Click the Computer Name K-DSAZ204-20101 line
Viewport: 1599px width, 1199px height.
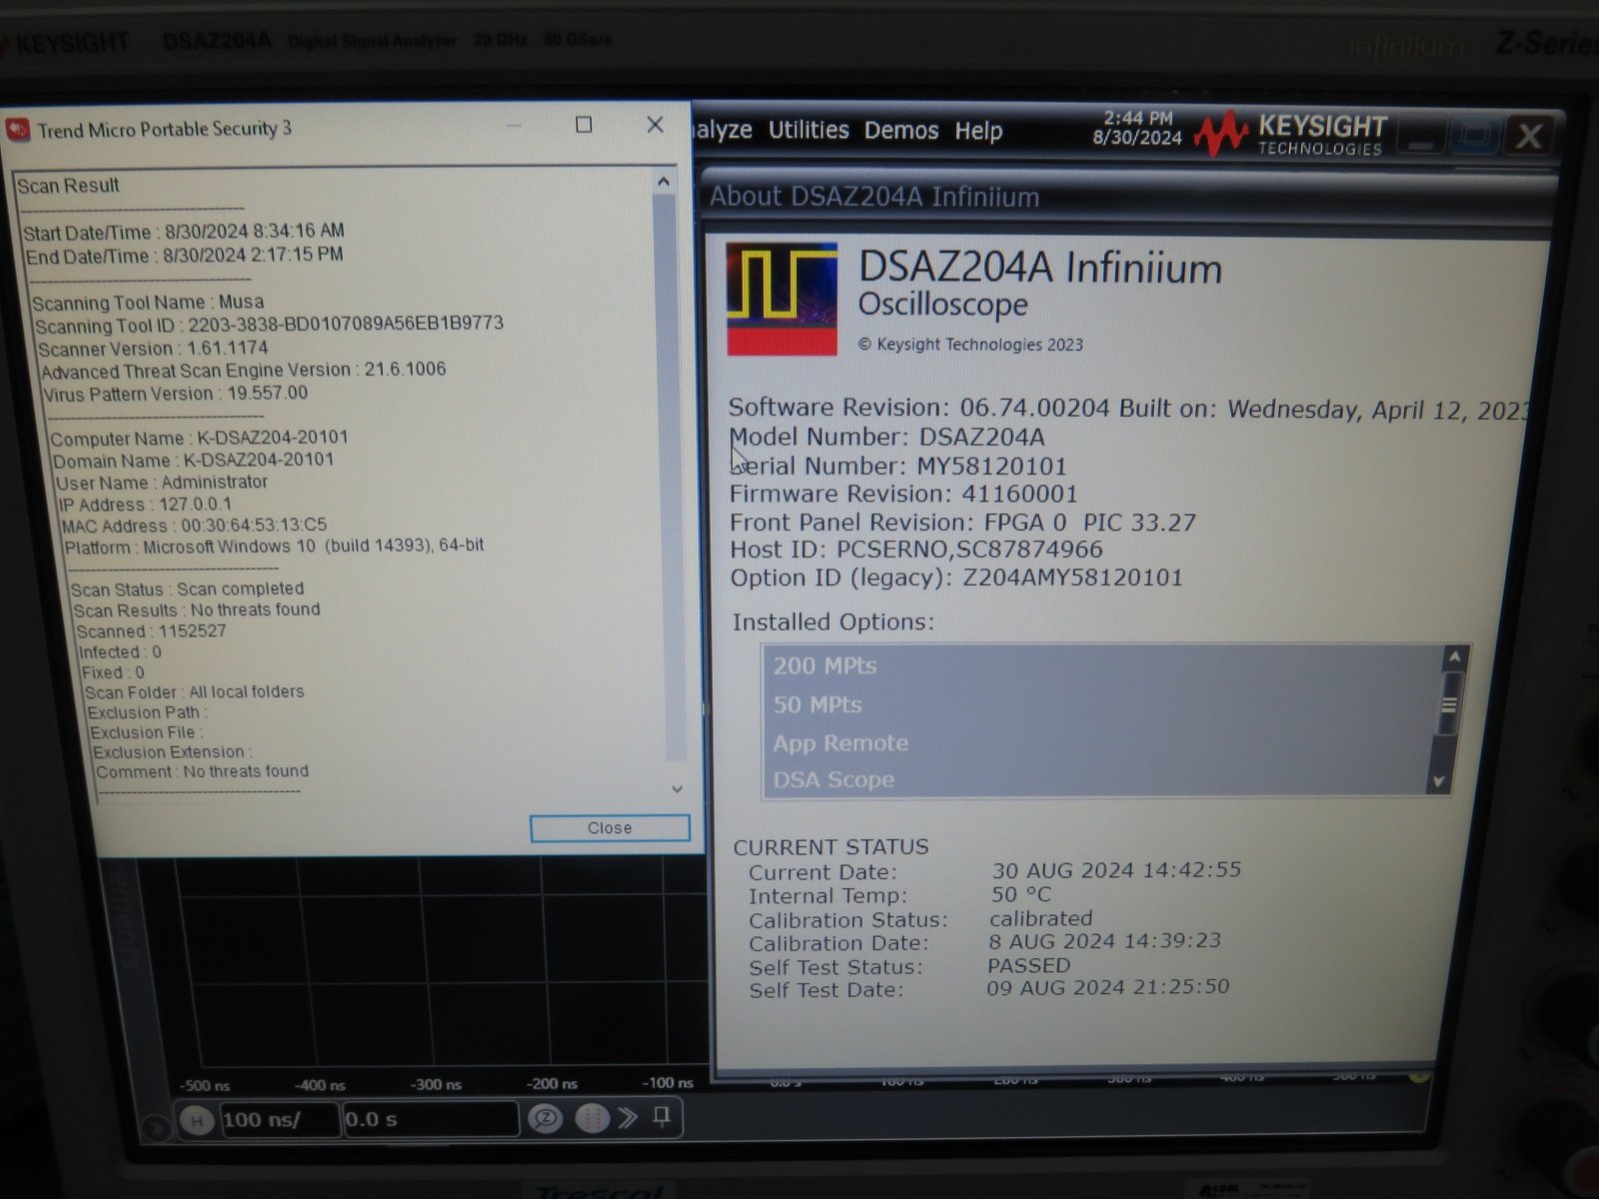(x=199, y=438)
